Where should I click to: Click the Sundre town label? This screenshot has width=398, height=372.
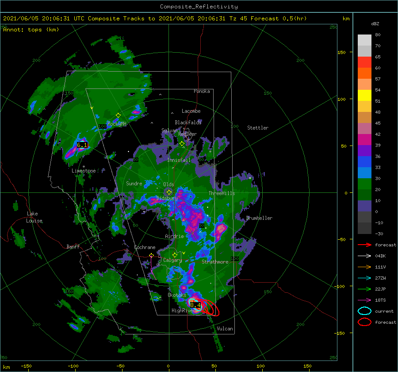[134, 183]
